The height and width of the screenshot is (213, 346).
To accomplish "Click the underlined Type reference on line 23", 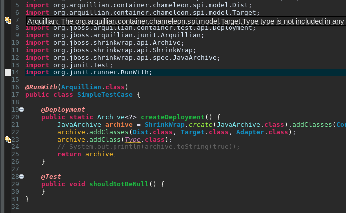I will coord(133,140).
